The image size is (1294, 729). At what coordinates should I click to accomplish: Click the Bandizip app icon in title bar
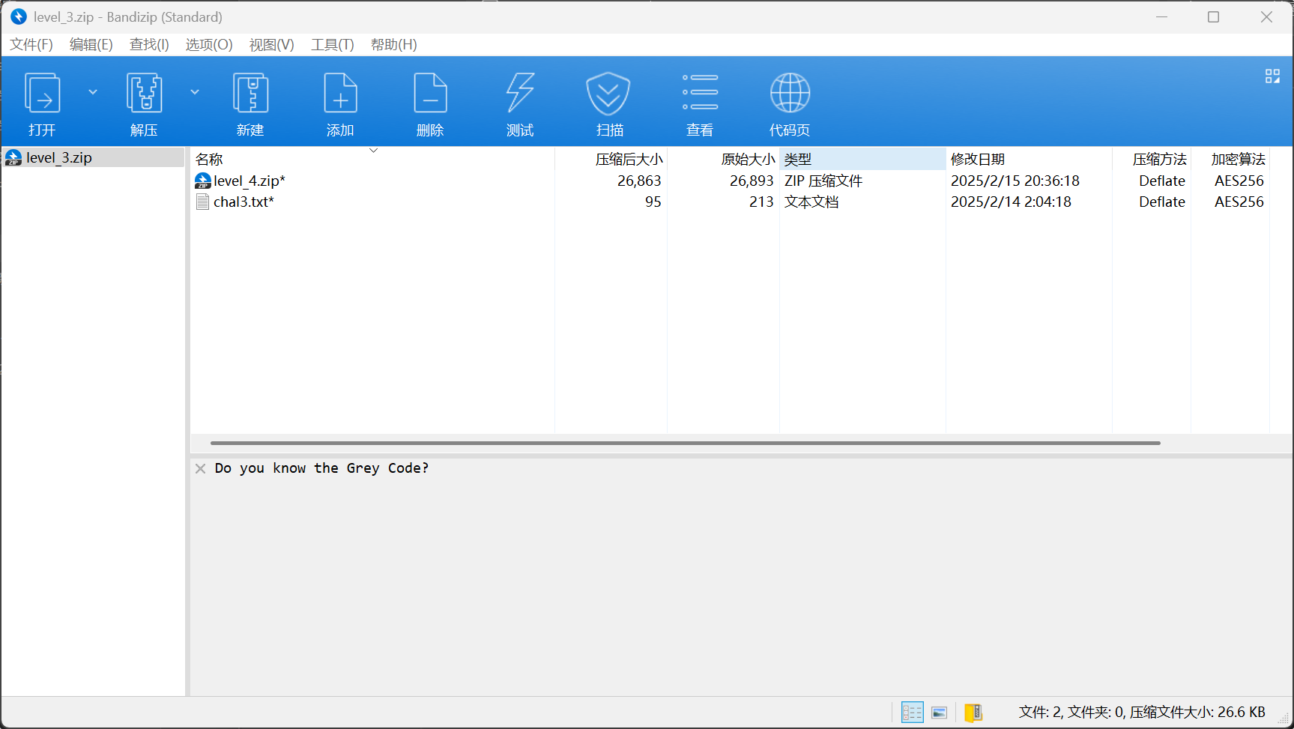(19, 16)
